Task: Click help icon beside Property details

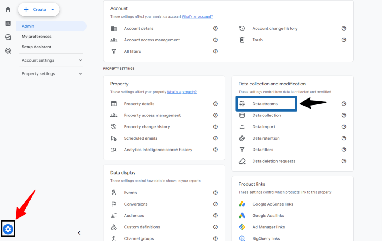Action: point(215,104)
